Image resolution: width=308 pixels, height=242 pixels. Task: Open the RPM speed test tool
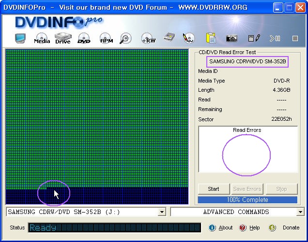click(106, 39)
